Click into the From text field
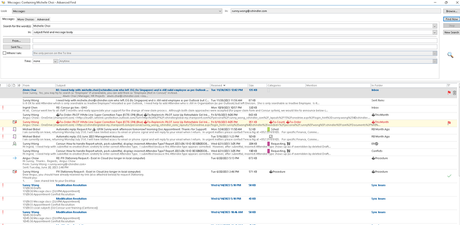The image size is (460, 225). pyautogui.click(x=235, y=41)
